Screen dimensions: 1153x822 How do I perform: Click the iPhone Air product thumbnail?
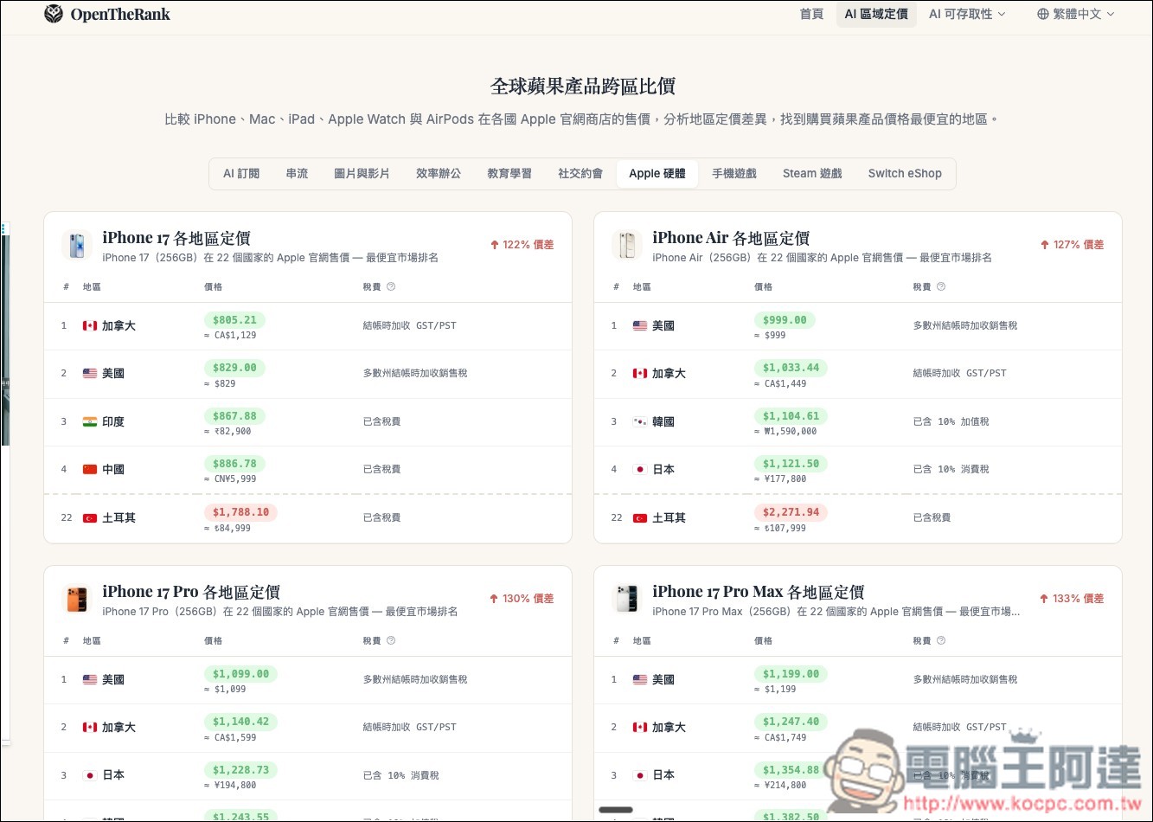click(x=626, y=245)
